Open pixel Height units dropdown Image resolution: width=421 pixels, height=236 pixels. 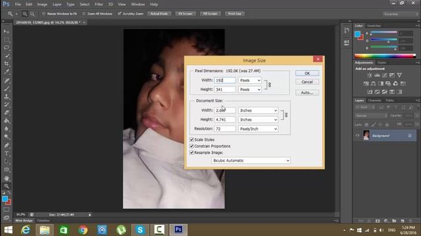pyautogui.click(x=250, y=89)
